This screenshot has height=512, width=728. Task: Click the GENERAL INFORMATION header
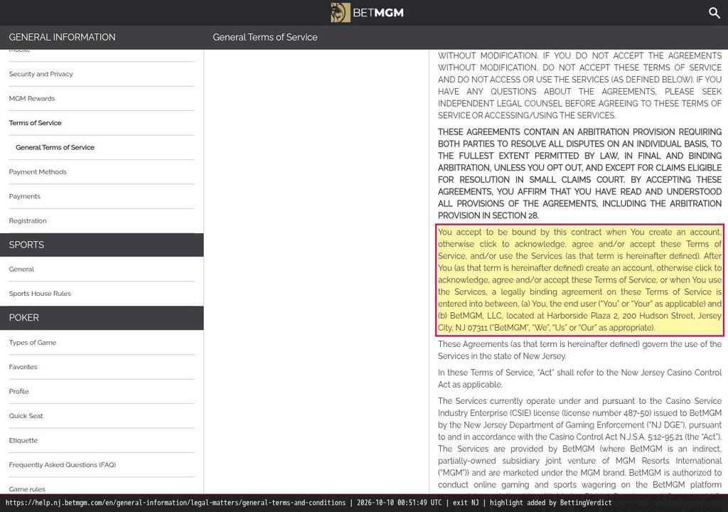tap(63, 37)
